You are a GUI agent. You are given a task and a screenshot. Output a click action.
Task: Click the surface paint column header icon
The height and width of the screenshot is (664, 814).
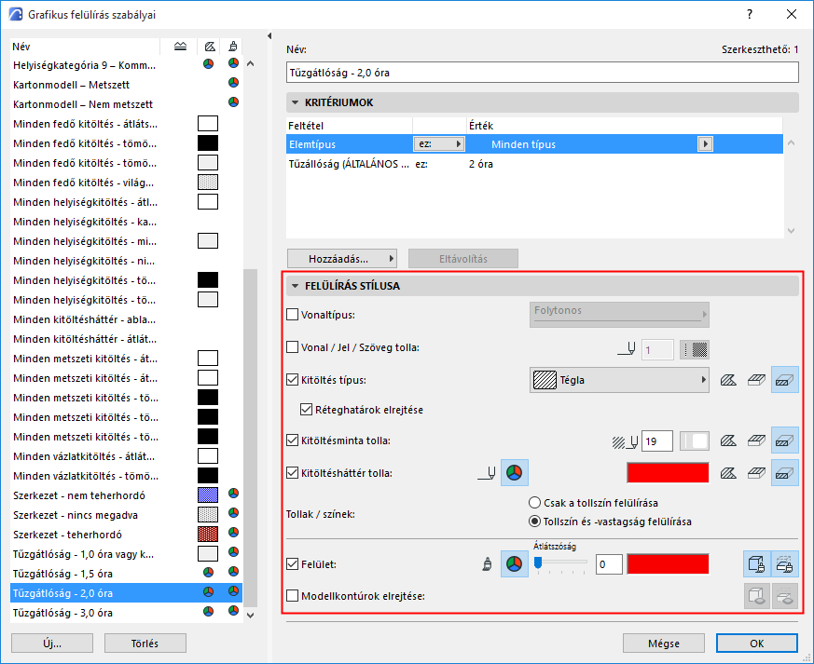click(233, 47)
